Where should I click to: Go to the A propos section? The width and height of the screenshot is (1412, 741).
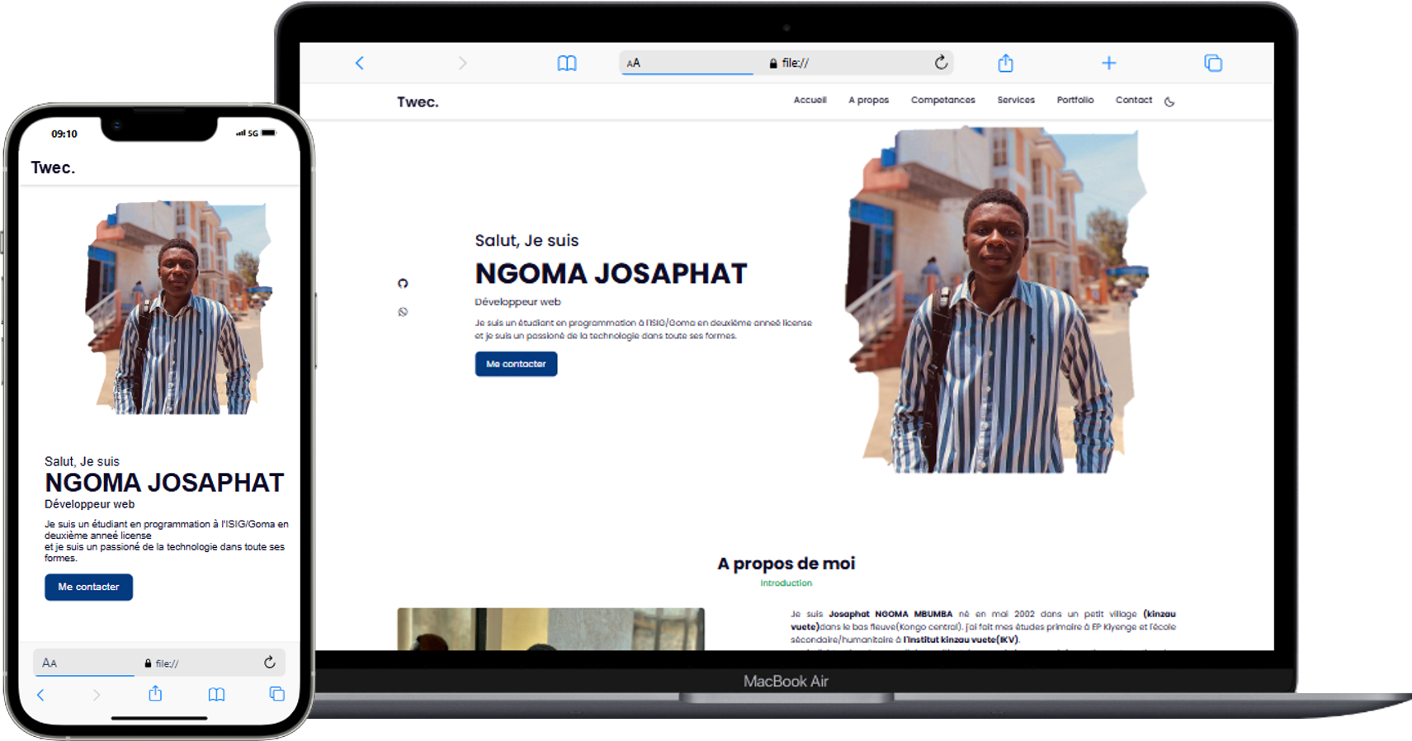(x=868, y=100)
